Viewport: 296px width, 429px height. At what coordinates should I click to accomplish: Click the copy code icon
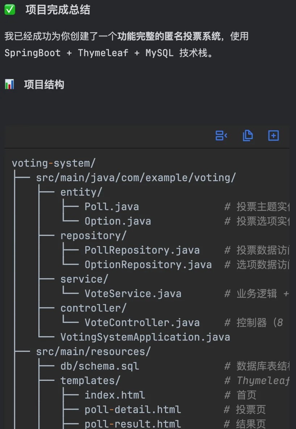click(x=248, y=136)
